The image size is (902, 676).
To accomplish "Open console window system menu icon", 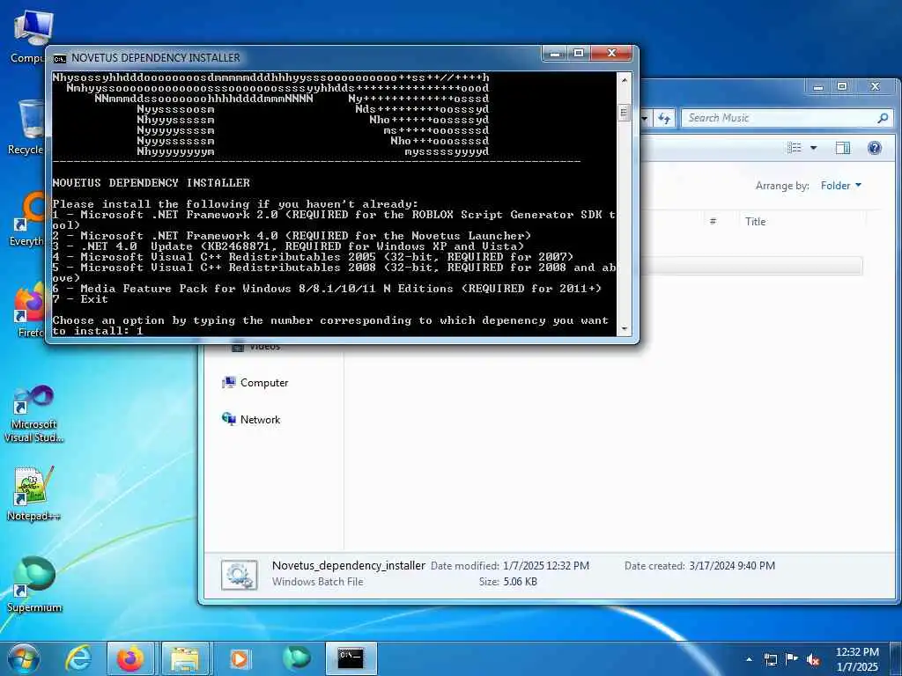I will [59, 58].
